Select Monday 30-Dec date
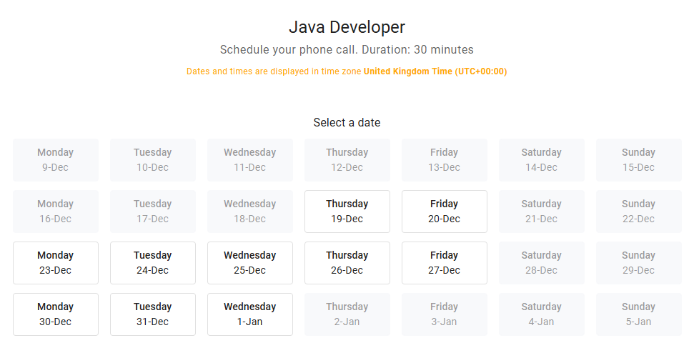The image size is (694, 348). coord(56,314)
